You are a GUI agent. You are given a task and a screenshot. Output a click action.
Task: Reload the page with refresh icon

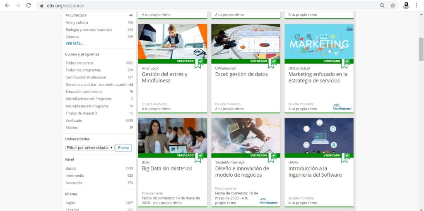point(29,5)
